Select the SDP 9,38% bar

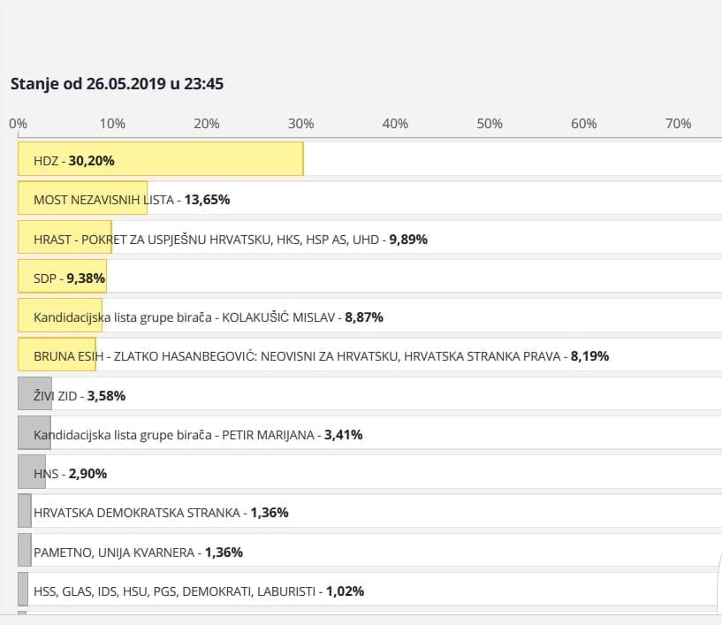(x=62, y=278)
